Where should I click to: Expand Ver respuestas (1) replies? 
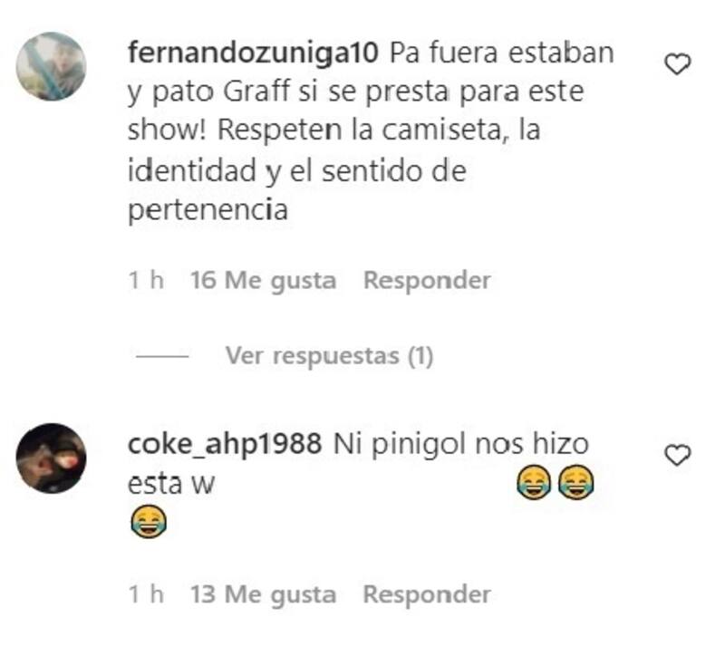[329, 356]
